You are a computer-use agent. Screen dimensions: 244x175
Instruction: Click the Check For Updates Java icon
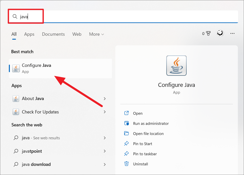pyautogui.click(x=16, y=112)
